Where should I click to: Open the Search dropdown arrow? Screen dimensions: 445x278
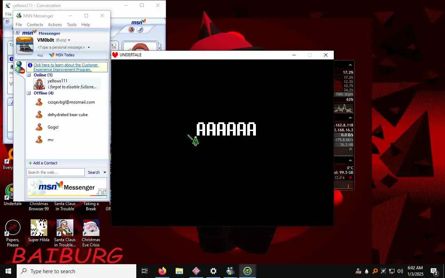click(105, 172)
